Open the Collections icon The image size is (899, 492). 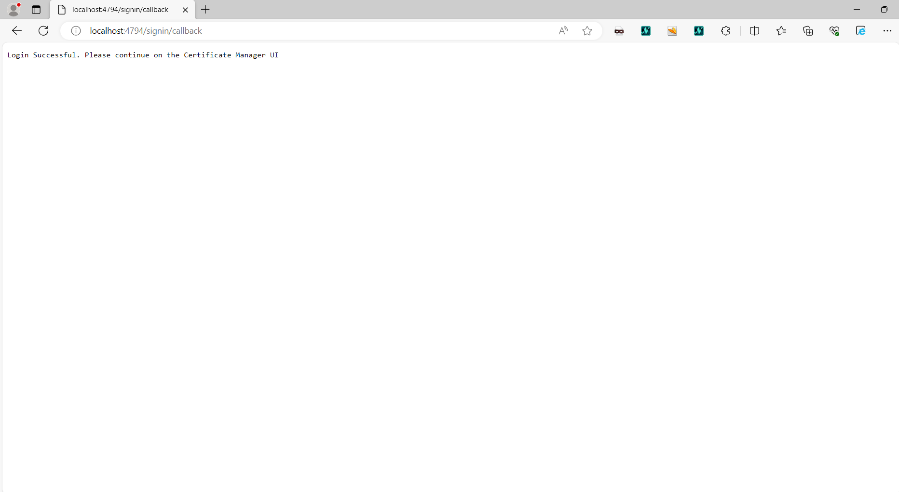808,30
